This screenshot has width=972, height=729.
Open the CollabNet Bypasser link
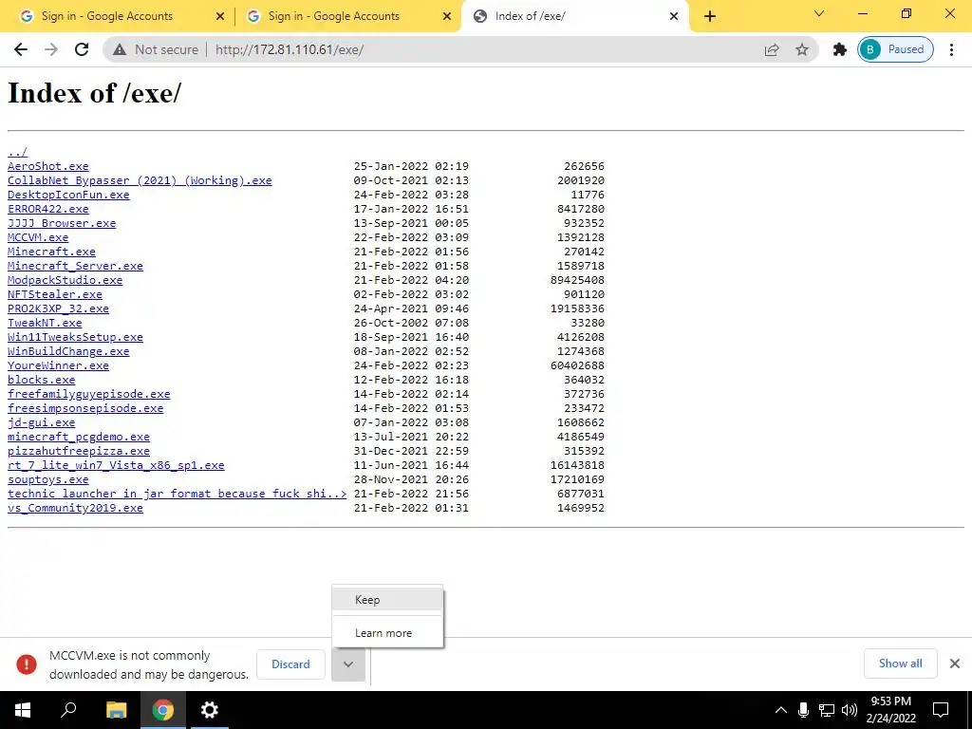(x=140, y=180)
